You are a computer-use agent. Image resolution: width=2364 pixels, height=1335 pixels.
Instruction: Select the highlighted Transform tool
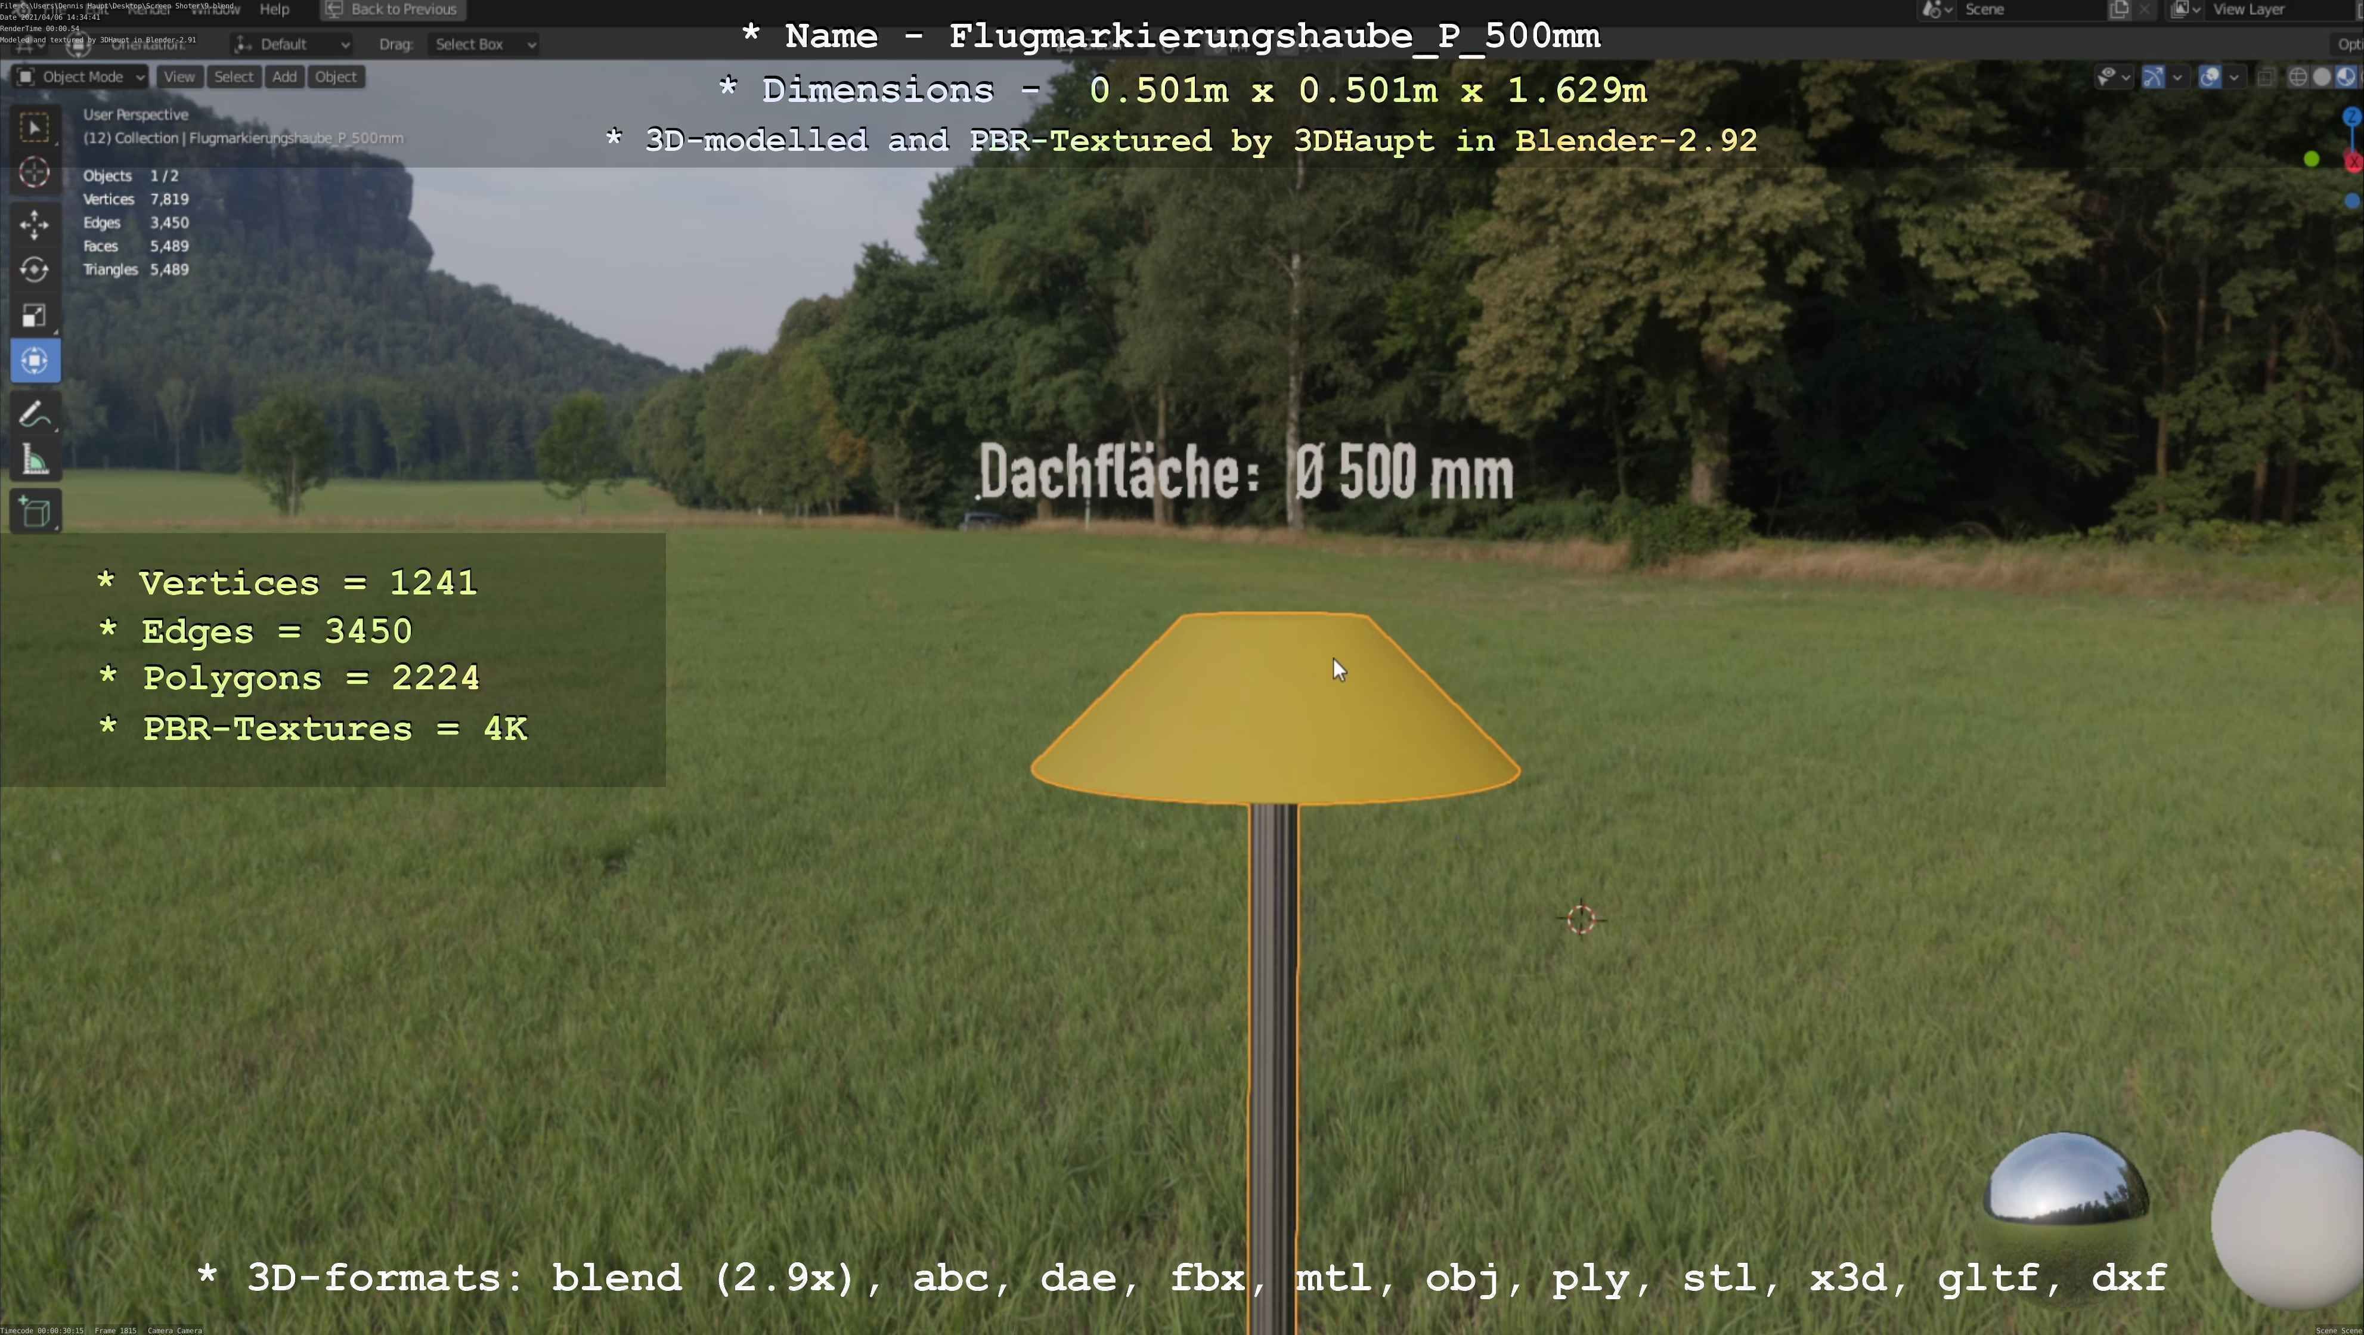[35, 361]
